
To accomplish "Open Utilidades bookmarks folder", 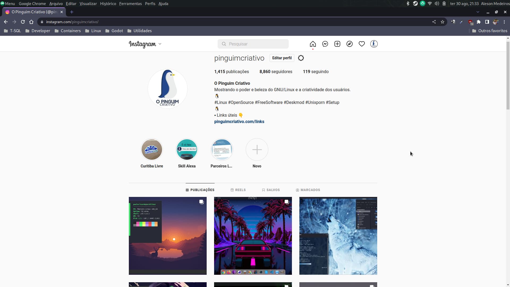I will click(139, 31).
